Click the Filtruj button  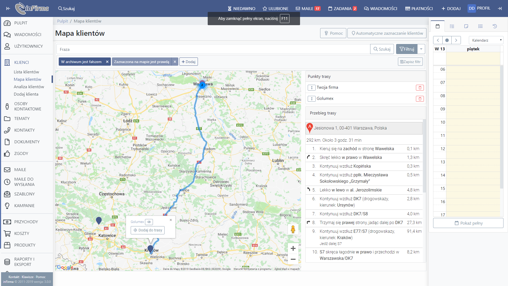pos(407,49)
